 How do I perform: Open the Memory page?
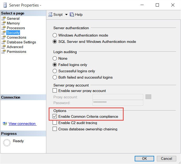pyautogui.click(x=13, y=23)
